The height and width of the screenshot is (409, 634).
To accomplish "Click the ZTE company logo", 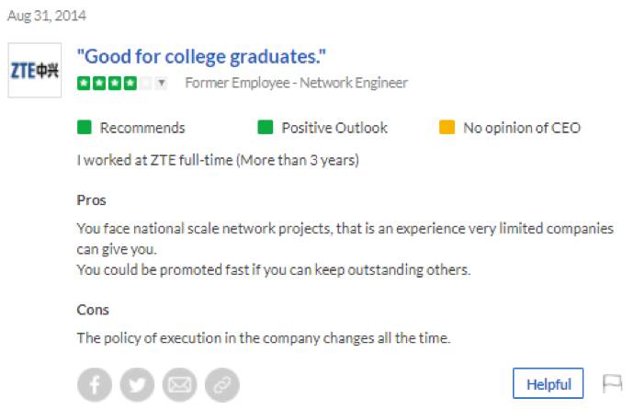I will [x=34, y=71].
